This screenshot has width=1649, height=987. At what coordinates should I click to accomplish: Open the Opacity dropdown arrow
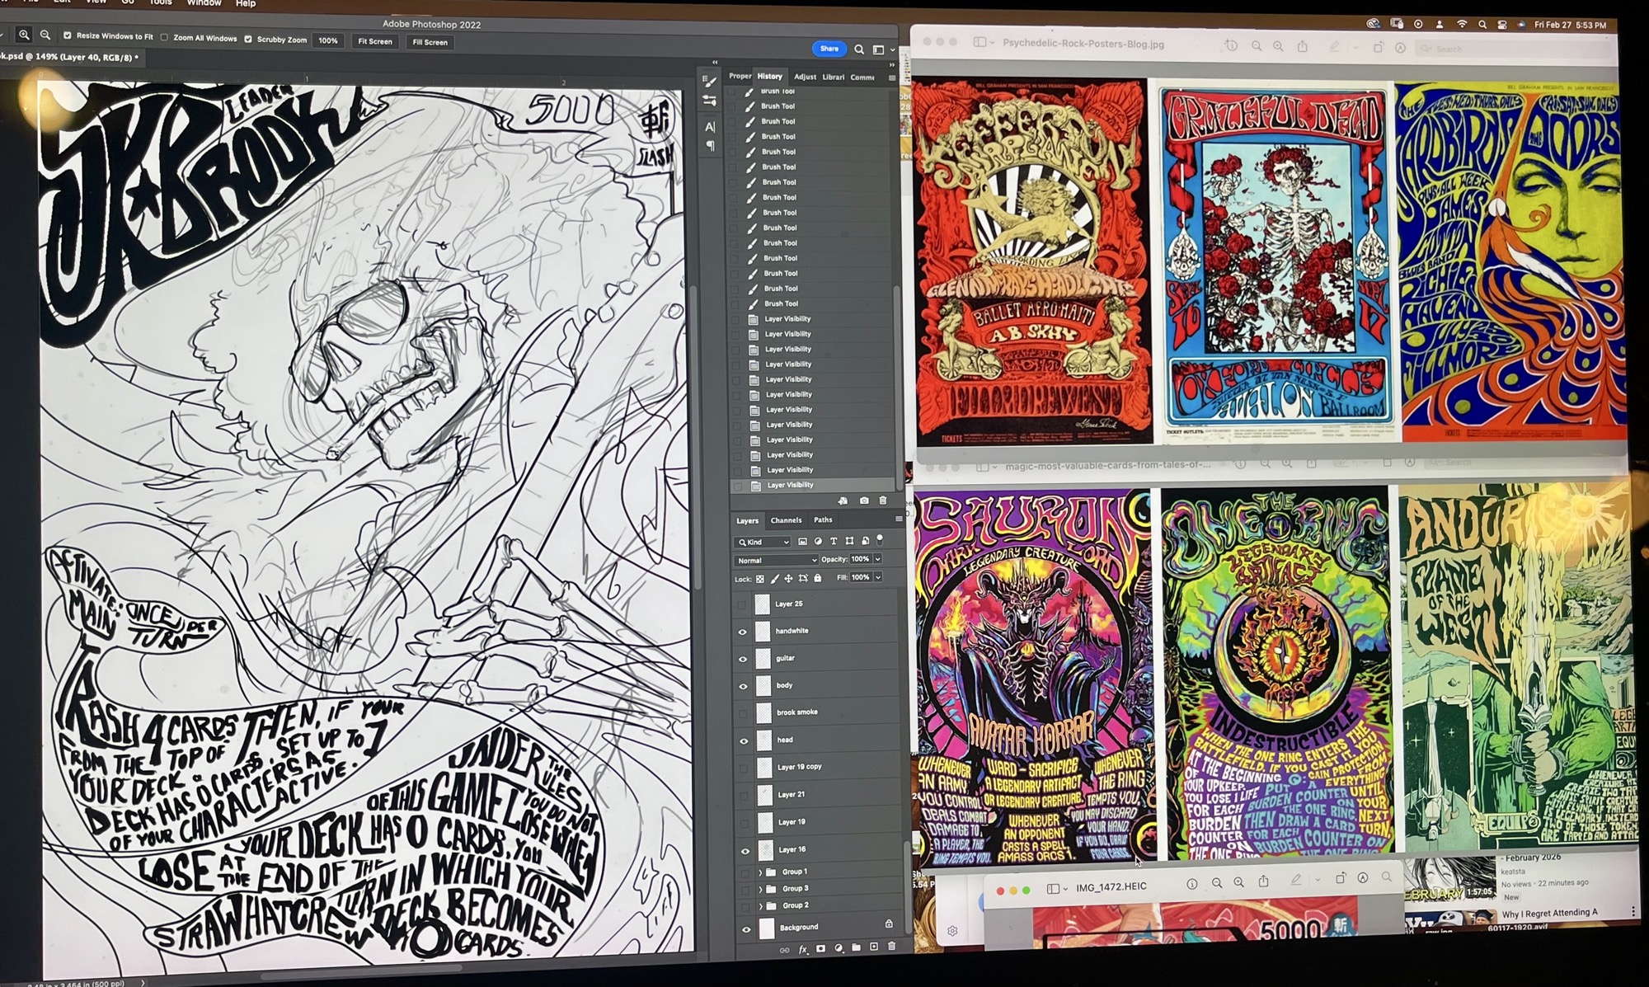[877, 559]
